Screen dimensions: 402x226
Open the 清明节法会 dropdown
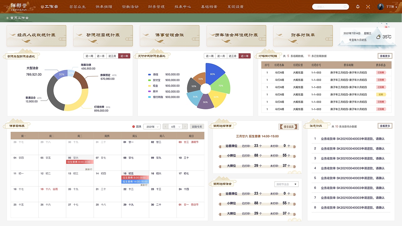click(x=286, y=184)
